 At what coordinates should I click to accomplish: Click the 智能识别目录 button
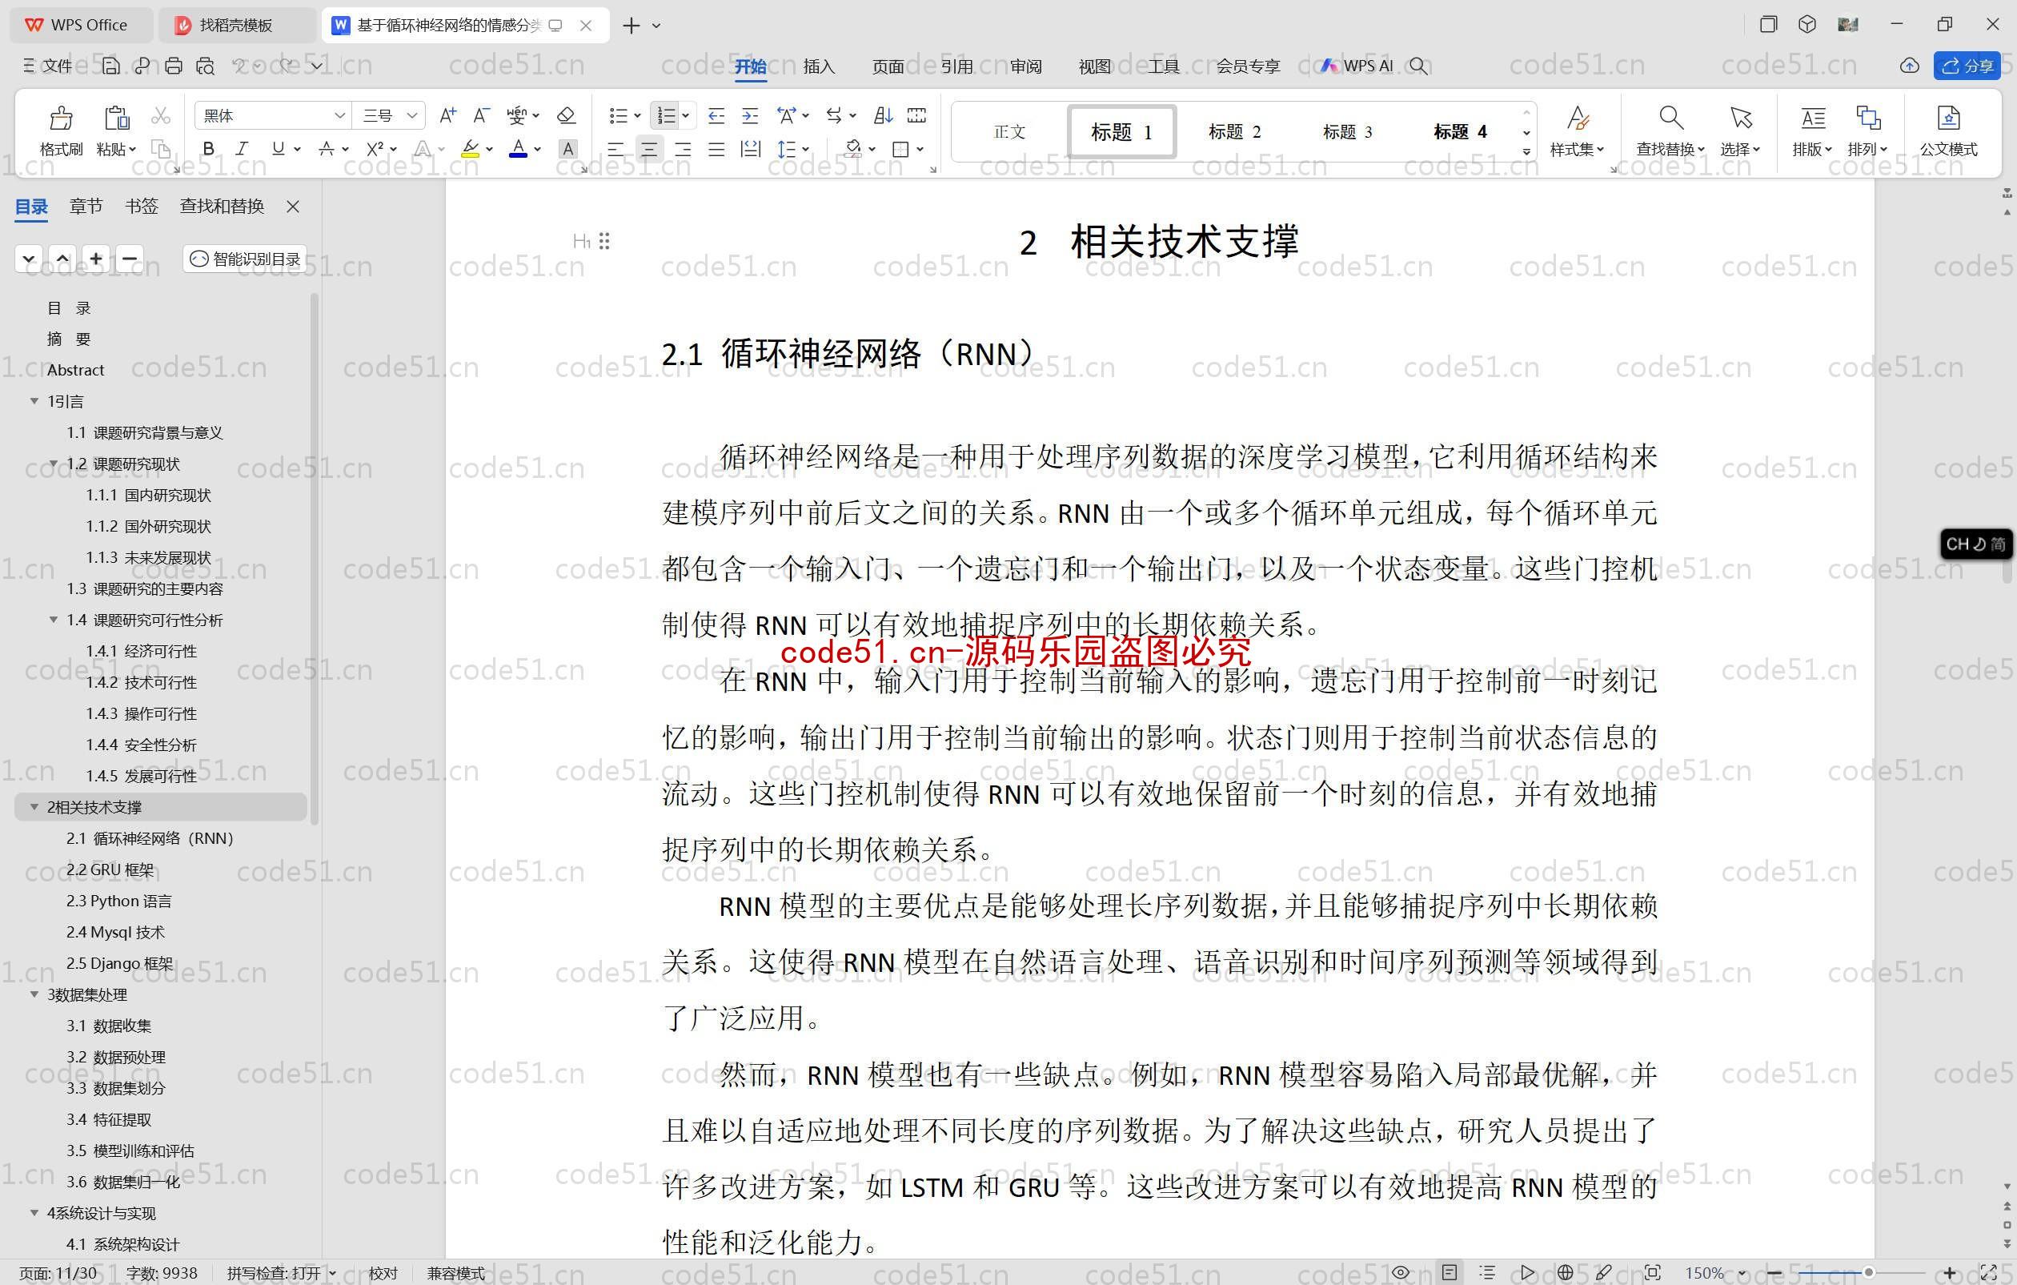[245, 259]
